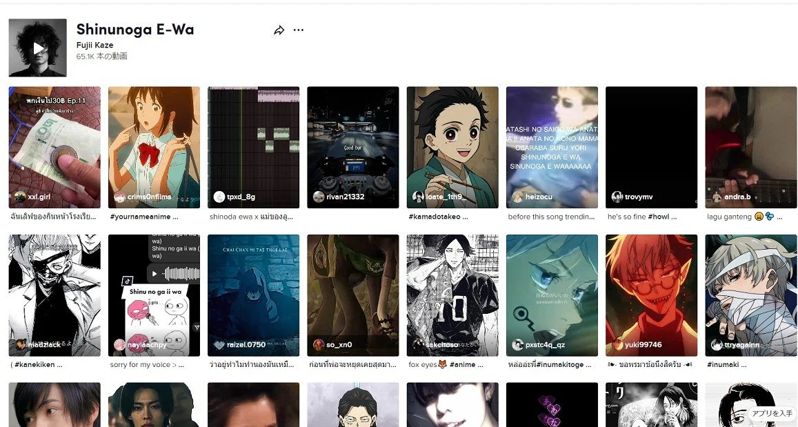Click the pxstc4q_qz profile avatar
The width and height of the screenshot is (798, 427).
(517, 344)
